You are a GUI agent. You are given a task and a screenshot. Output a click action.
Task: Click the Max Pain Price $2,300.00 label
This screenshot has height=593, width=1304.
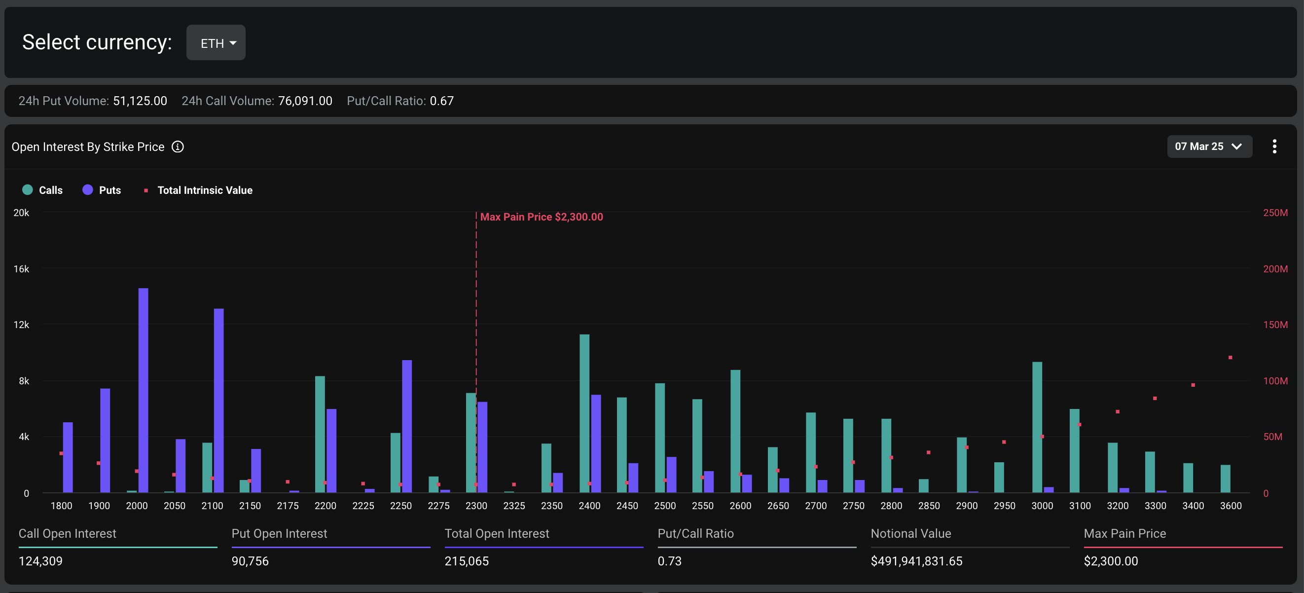pyautogui.click(x=541, y=217)
